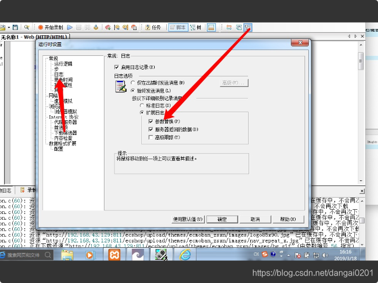This screenshot has height=283, width=378.
Task: Open the 任务 tasks view
Action: (153, 27)
